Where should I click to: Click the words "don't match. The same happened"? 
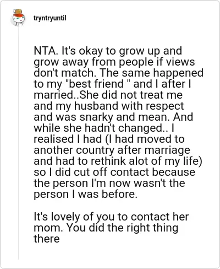click(x=118, y=73)
